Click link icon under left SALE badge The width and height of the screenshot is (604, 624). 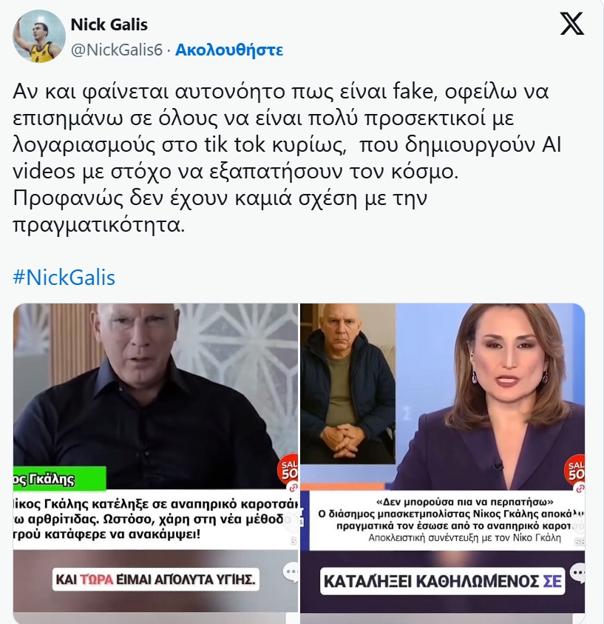click(293, 487)
